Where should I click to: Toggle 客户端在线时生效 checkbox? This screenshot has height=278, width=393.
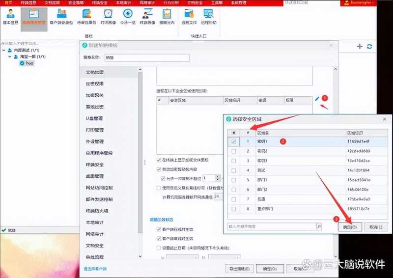[x=159, y=229]
